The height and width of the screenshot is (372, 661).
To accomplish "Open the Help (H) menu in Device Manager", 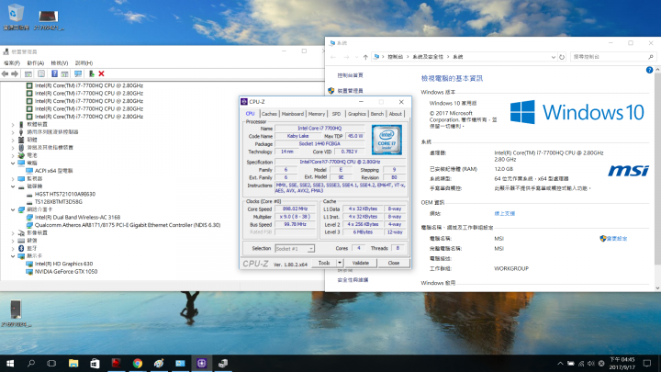I will (x=84, y=62).
